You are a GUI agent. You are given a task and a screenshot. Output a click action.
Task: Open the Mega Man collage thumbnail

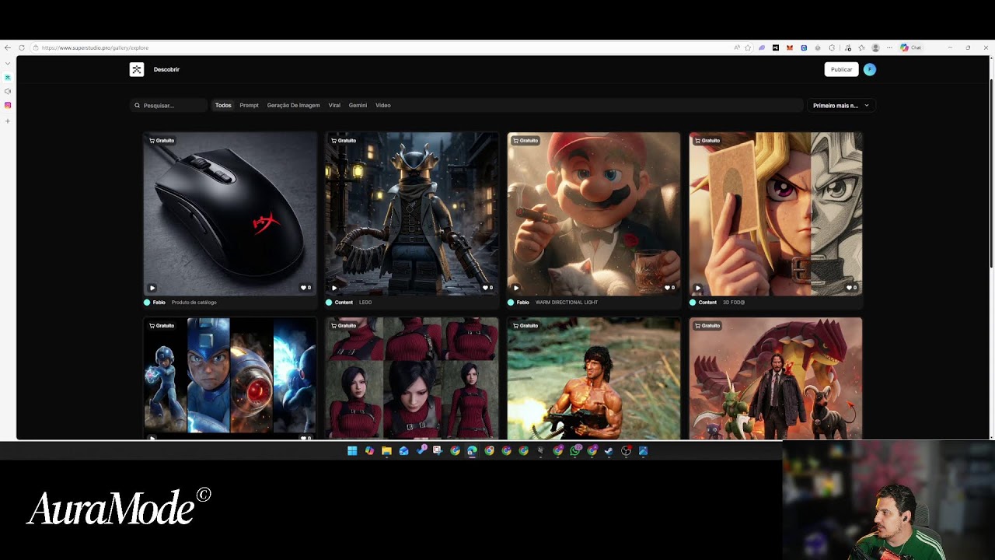(230, 379)
